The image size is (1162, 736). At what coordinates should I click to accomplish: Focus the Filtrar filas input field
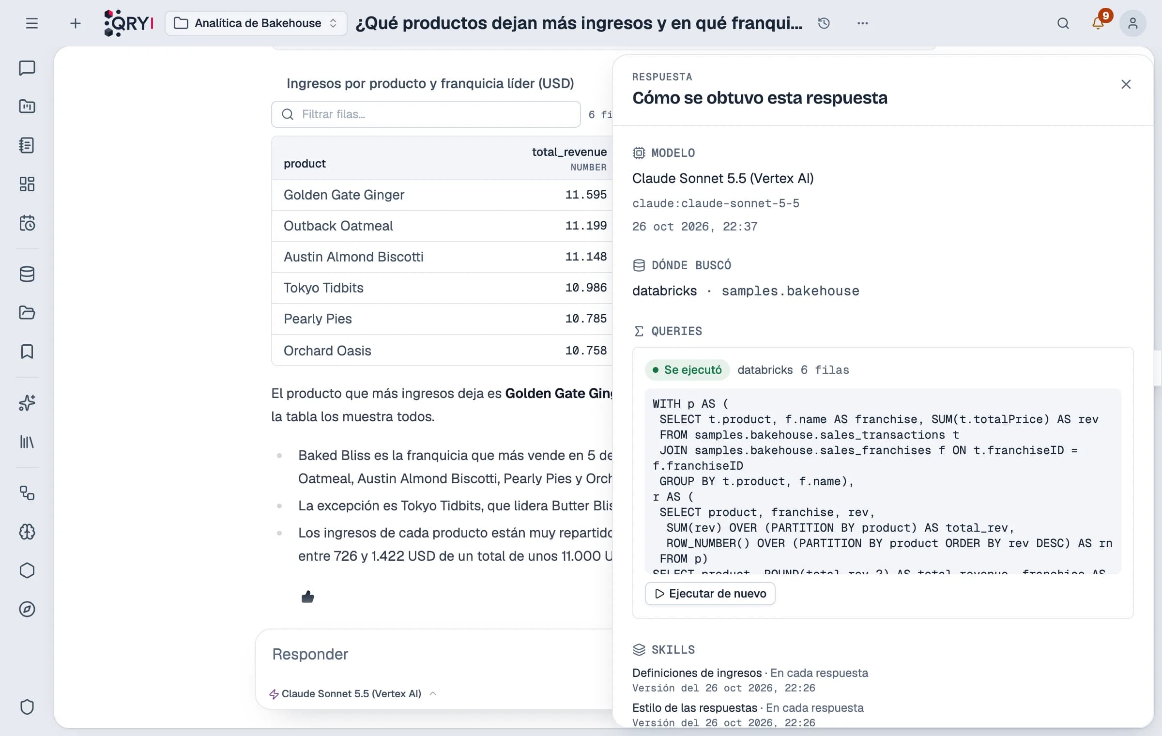426,114
